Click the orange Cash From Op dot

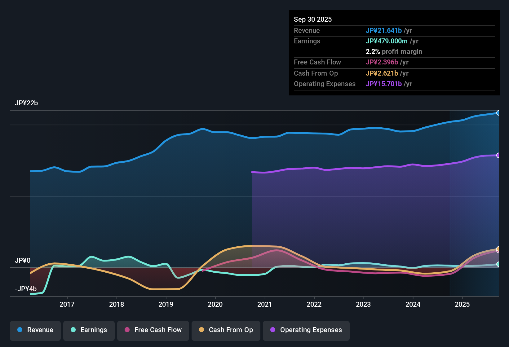pyautogui.click(x=201, y=330)
